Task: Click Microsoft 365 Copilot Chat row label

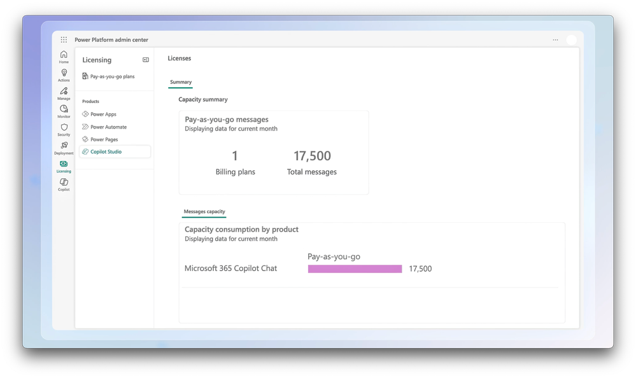Action: (x=230, y=268)
